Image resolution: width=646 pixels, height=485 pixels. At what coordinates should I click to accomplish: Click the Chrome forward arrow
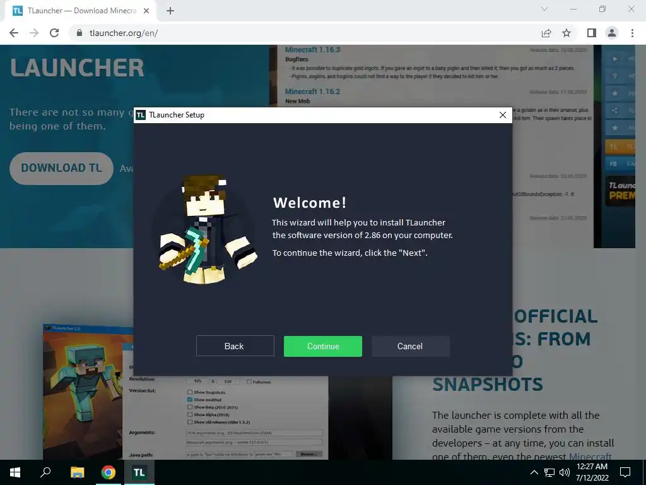click(x=34, y=33)
